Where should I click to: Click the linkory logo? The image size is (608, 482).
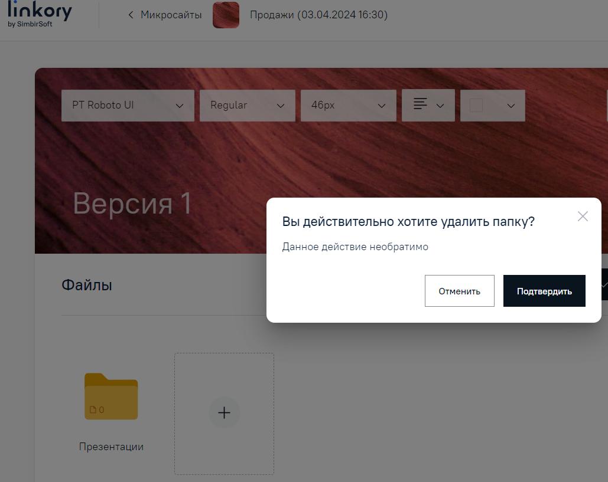pos(39,13)
